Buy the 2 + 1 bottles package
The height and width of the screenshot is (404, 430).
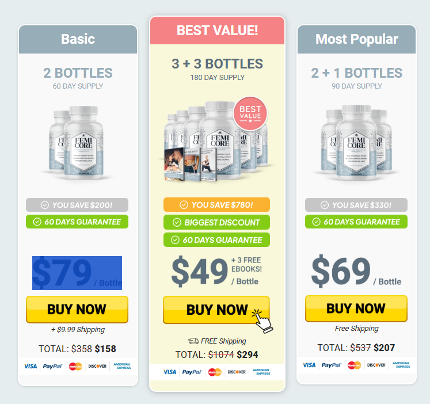[356, 308]
